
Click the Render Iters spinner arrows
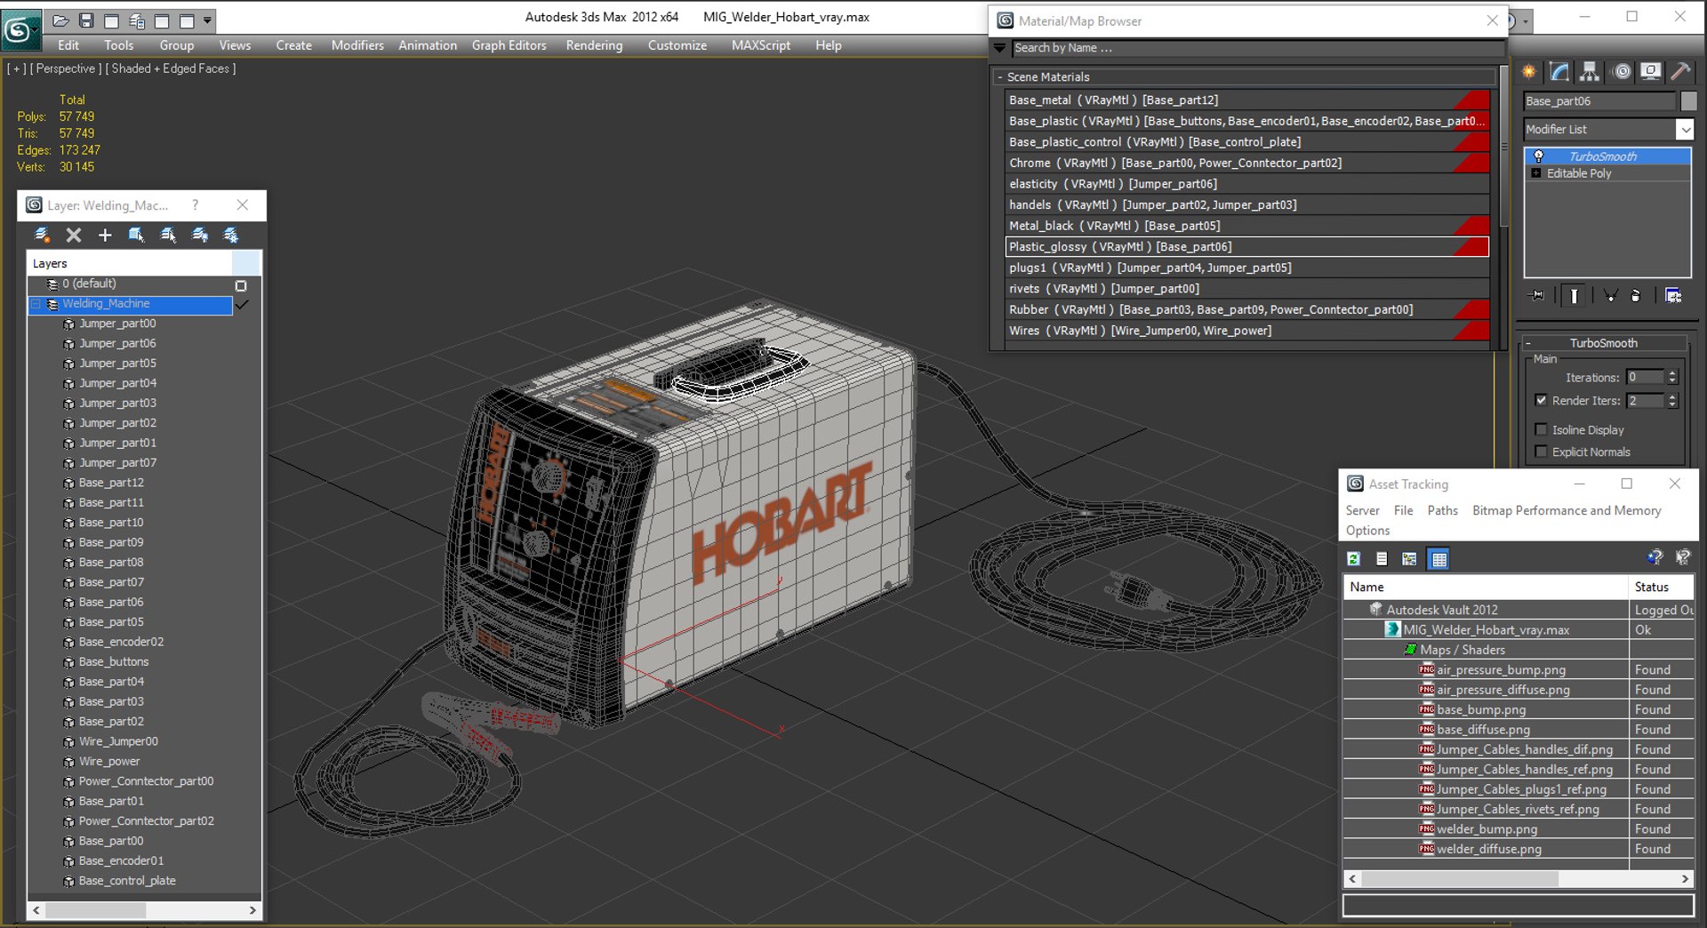tap(1672, 401)
